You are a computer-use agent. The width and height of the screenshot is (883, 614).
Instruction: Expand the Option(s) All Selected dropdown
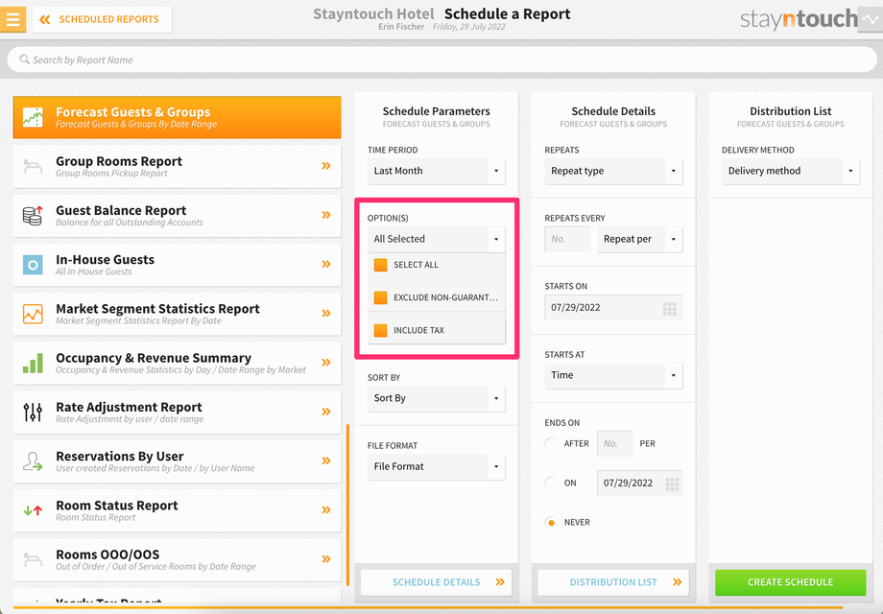437,239
